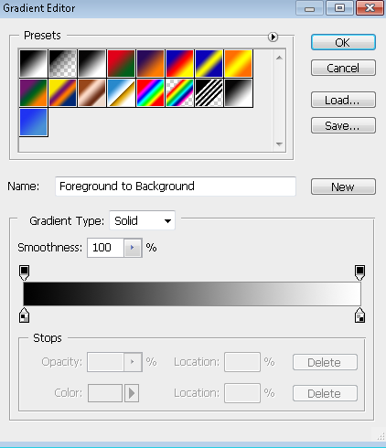Select the left black color stop
Screen dimensions: 386x448
24,315
